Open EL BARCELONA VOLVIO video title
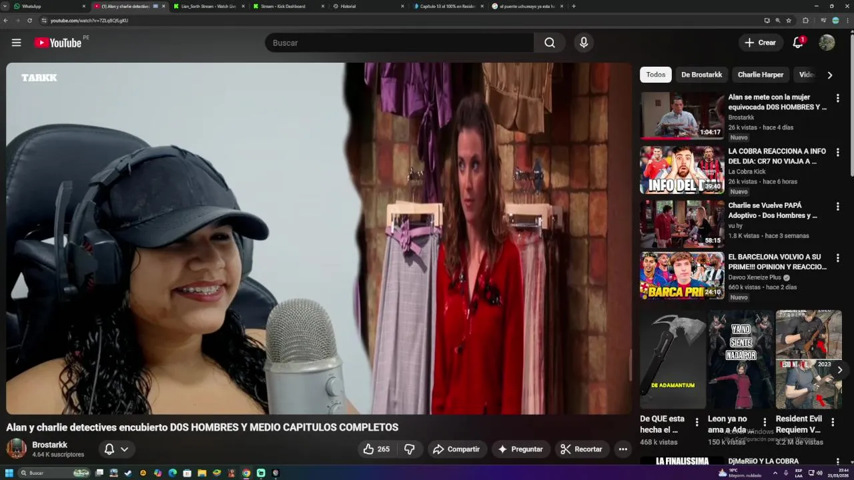Viewport: 854px width, 480px height. click(x=777, y=262)
